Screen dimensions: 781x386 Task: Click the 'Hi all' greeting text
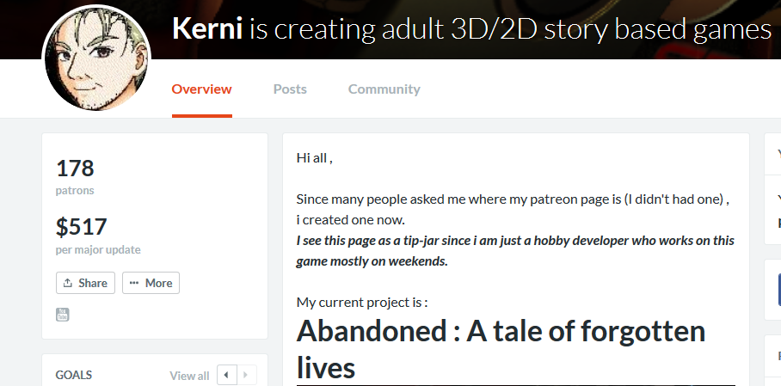click(x=314, y=158)
